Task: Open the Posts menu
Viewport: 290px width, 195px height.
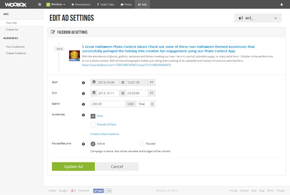Action: coord(126,4)
